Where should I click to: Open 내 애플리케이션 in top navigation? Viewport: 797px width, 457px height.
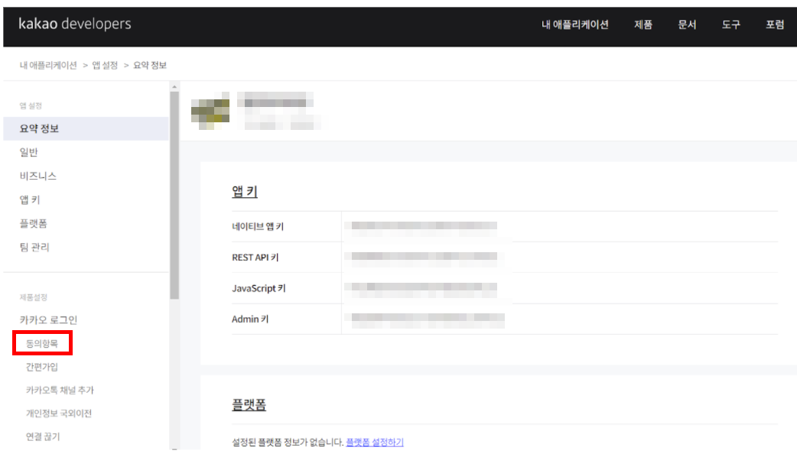[575, 24]
